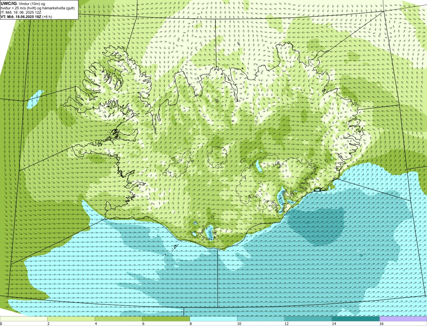Click the small cyan patch west of the Westfjords
This screenshot has height=326, width=427.
[x=35, y=99]
